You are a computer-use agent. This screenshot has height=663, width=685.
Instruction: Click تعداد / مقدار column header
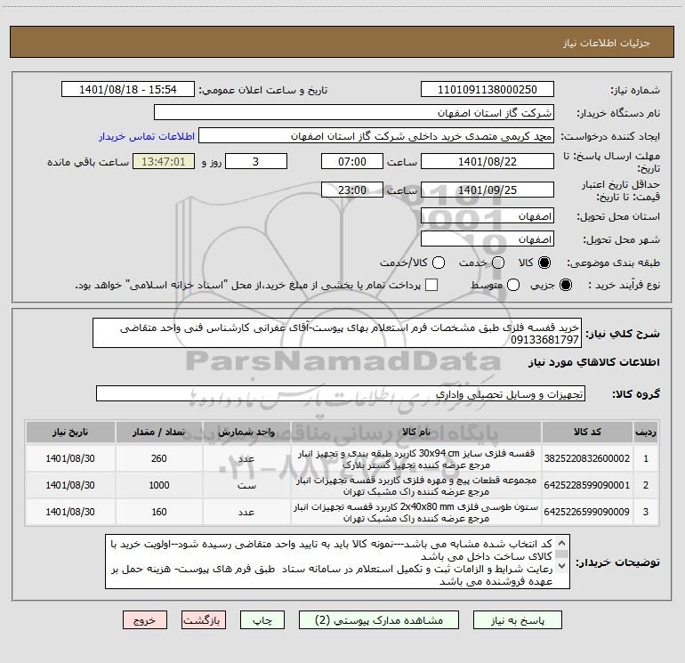click(x=159, y=432)
